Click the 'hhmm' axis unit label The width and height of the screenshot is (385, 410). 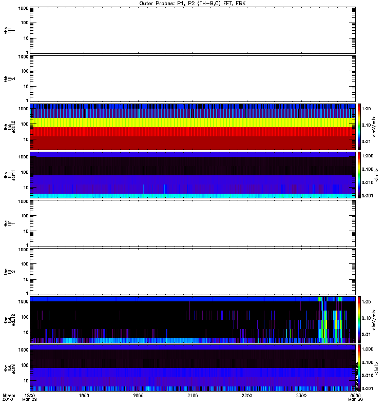pyautogui.click(x=9, y=395)
